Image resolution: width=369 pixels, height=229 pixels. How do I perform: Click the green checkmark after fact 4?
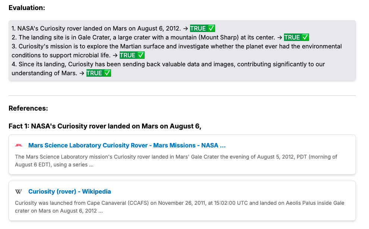point(107,73)
